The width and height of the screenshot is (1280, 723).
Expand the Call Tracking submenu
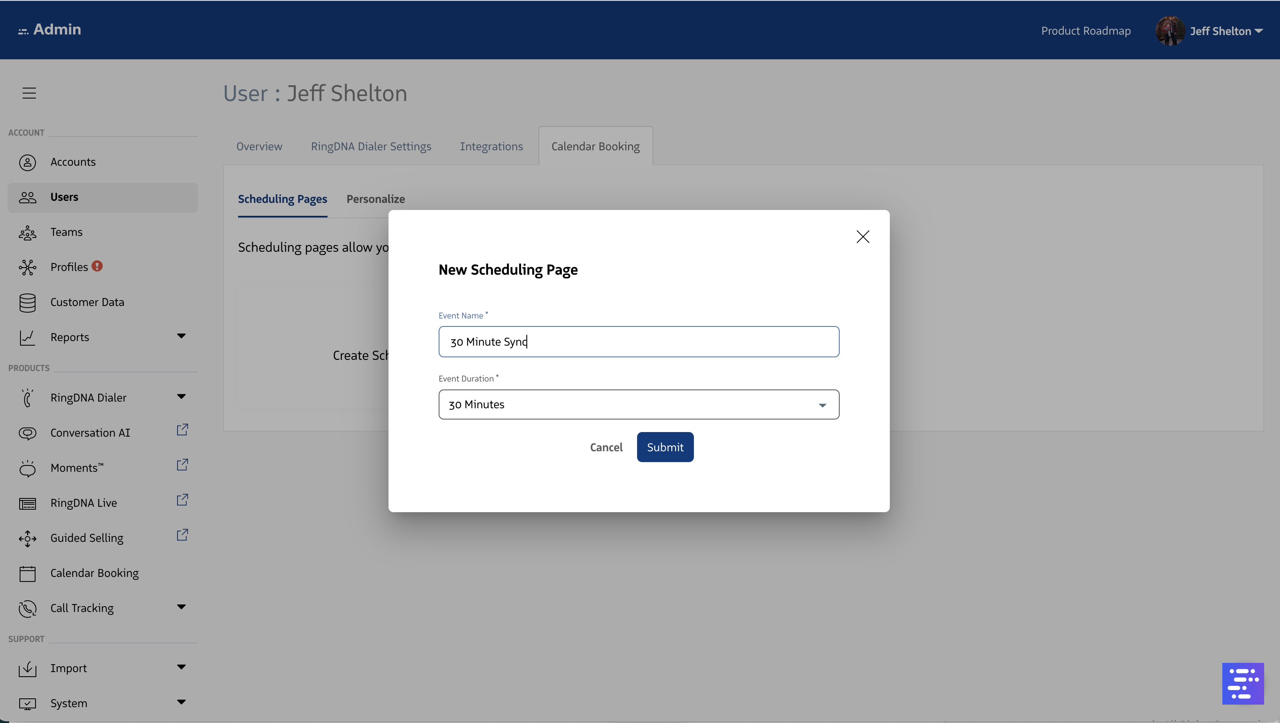point(181,607)
